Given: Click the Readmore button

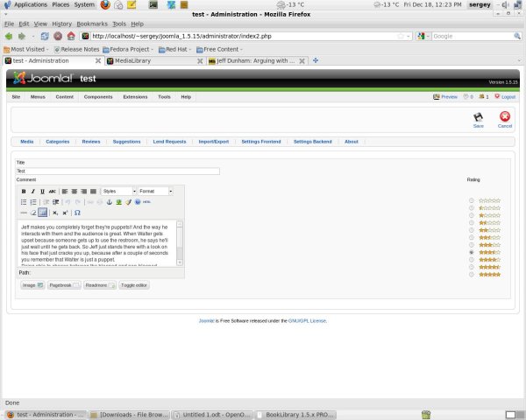Looking at the screenshot, I should click(x=100, y=285).
